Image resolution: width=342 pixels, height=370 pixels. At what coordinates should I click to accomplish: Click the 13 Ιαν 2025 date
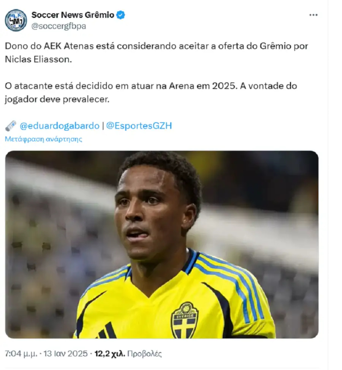pyautogui.click(x=65, y=353)
